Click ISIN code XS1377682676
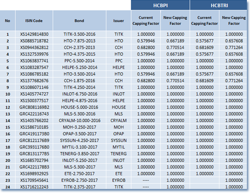The width and height of the screenshot is (252, 195). pyautogui.click(x=34, y=81)
